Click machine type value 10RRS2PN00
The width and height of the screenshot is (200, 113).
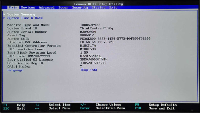click(90, 25)
